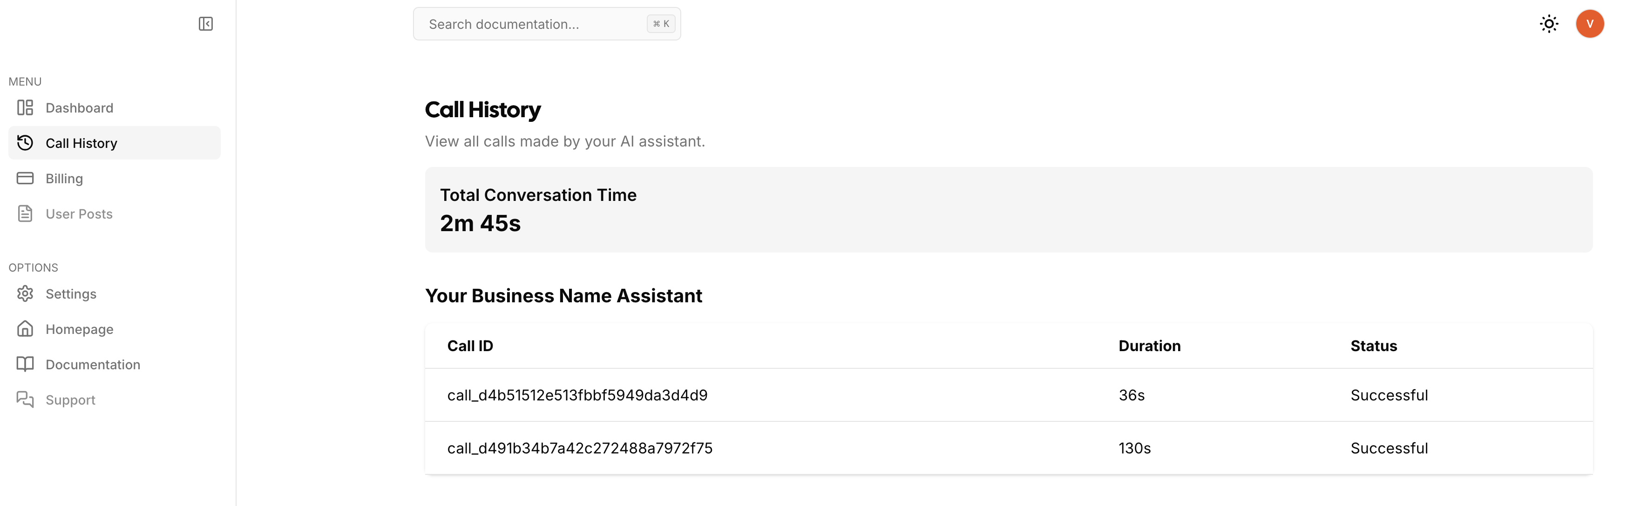Select the call_d491b34b7a42c272488a7972f75 row
Image resolution: width=1627 pixels, height=506 pixels.
(x=1009, y=449)
